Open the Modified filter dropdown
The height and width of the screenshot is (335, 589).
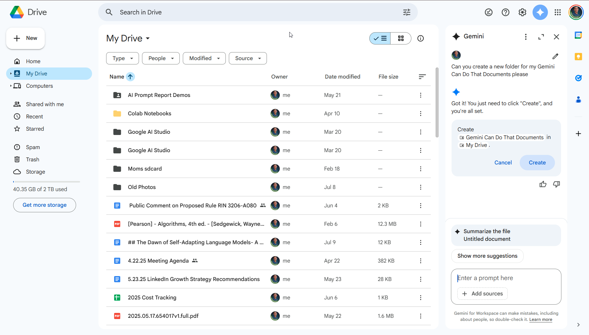point(204,58)
